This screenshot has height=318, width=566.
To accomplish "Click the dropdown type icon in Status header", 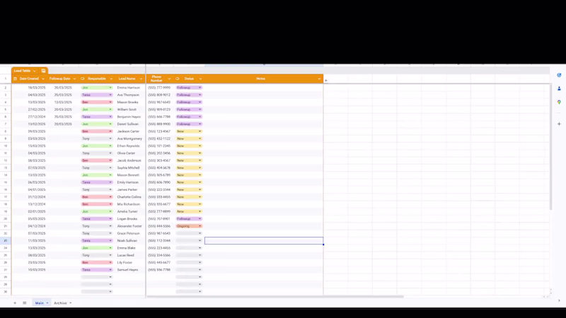I will click(x=178, y=78).
